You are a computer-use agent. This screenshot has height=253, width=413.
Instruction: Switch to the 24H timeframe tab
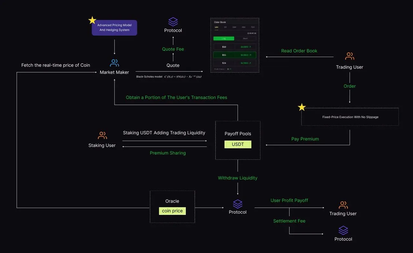(x=234, y=27)
